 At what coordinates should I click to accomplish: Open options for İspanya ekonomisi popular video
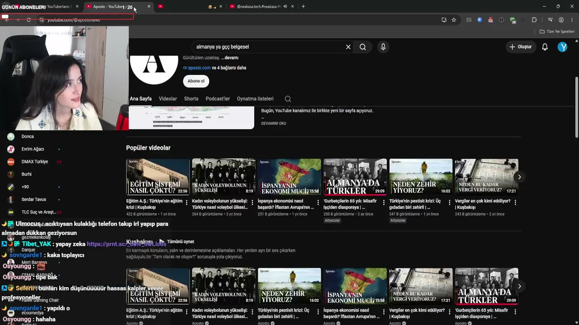coord(318,203)
